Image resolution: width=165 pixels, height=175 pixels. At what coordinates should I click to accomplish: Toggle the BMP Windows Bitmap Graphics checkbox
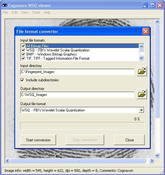23,54
